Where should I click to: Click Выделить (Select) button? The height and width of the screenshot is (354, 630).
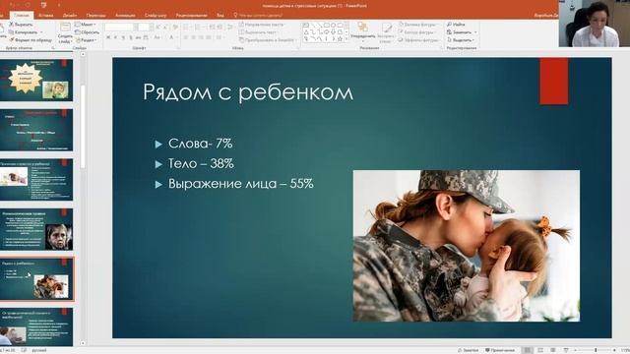tap(461, 40)
